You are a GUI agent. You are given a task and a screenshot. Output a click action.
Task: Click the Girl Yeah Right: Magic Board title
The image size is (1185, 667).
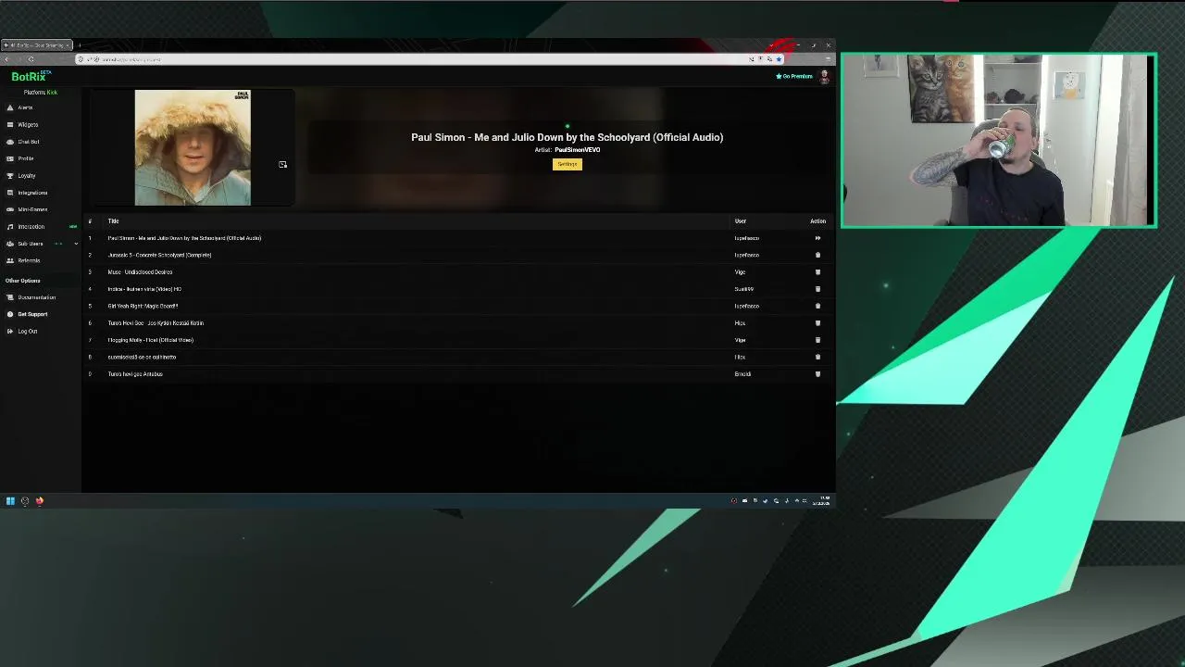(x=143, y=306)
